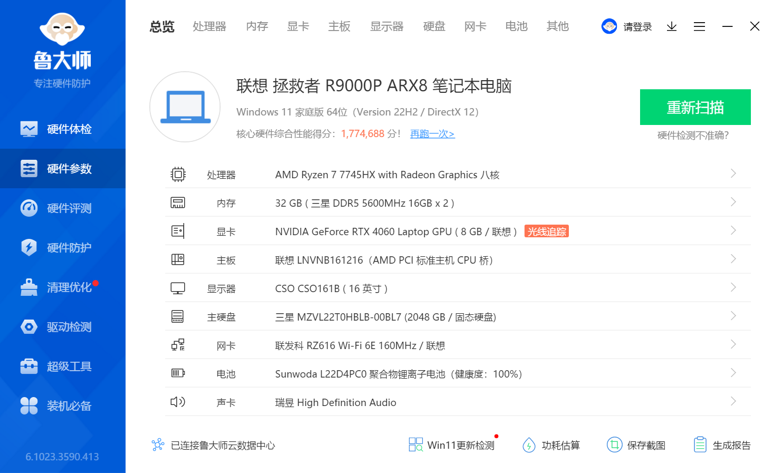Click the score 1,774,688 value
Image resolution: width=772 pixels, height=473 pixels.
pos(363,134)
